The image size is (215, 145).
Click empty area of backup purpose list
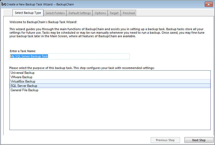pos(110,111)
